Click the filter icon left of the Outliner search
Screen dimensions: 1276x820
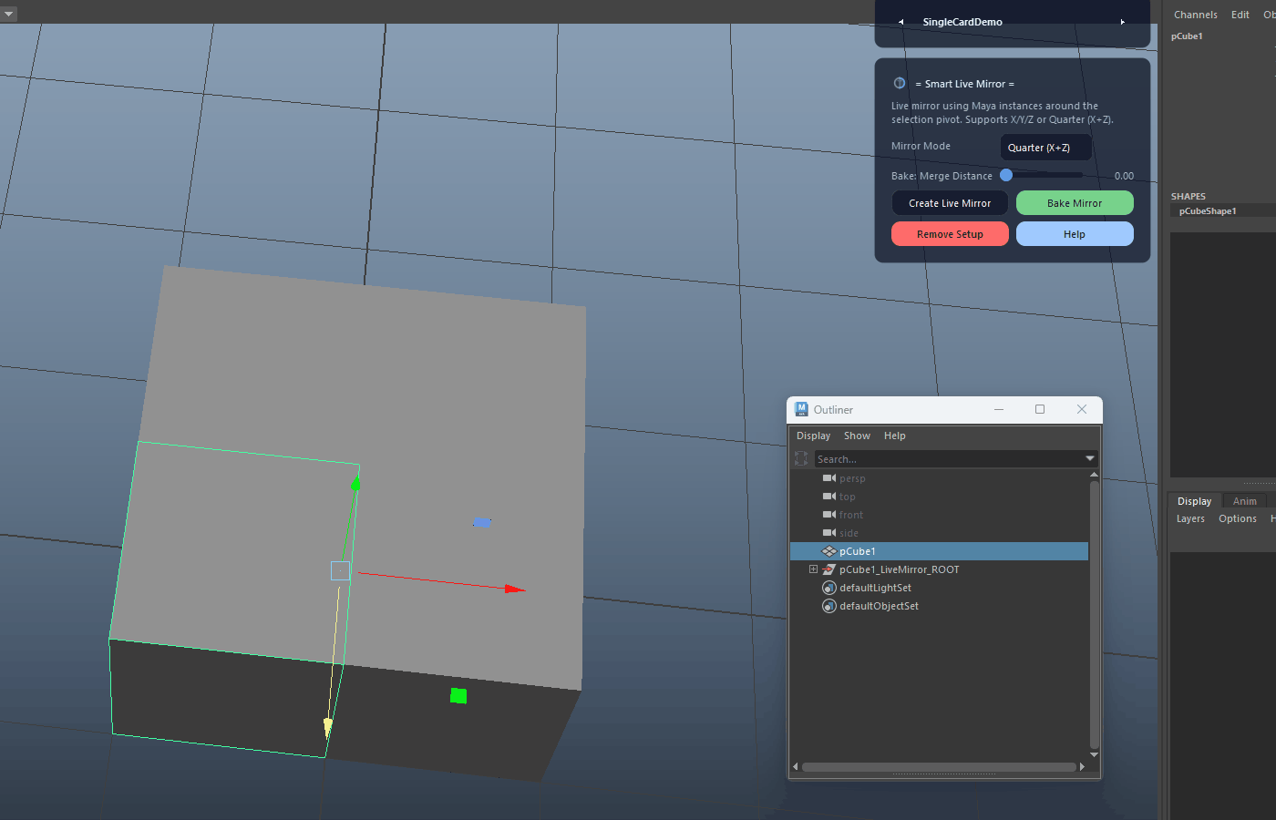801,459
